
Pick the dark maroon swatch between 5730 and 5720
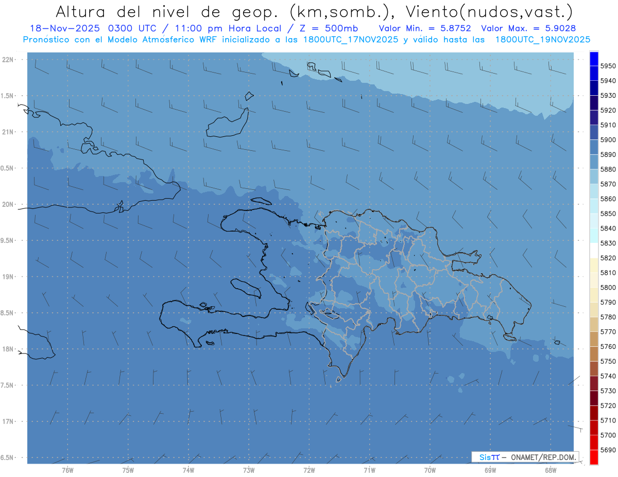click(x=593, y=398)
